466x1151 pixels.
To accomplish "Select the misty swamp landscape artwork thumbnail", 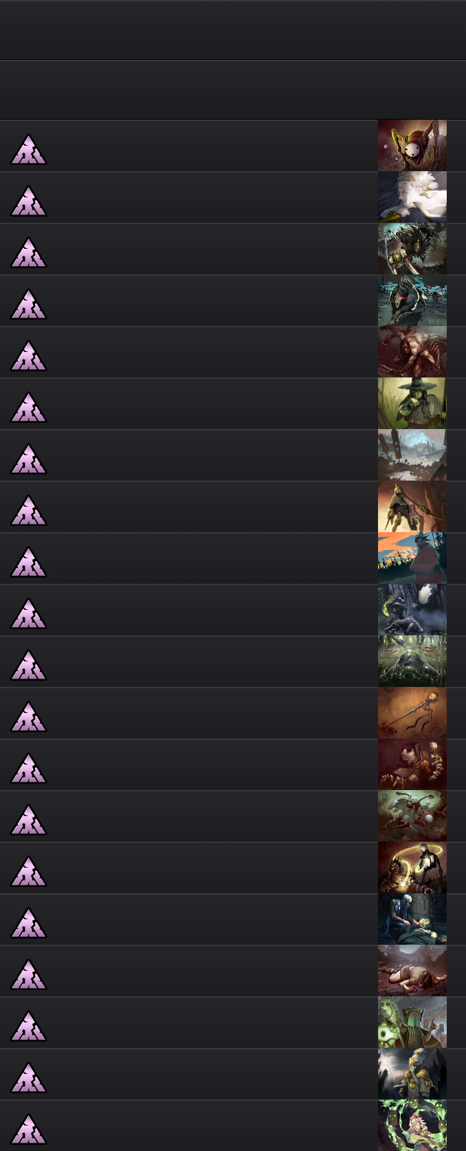I will tap(412, 455).
